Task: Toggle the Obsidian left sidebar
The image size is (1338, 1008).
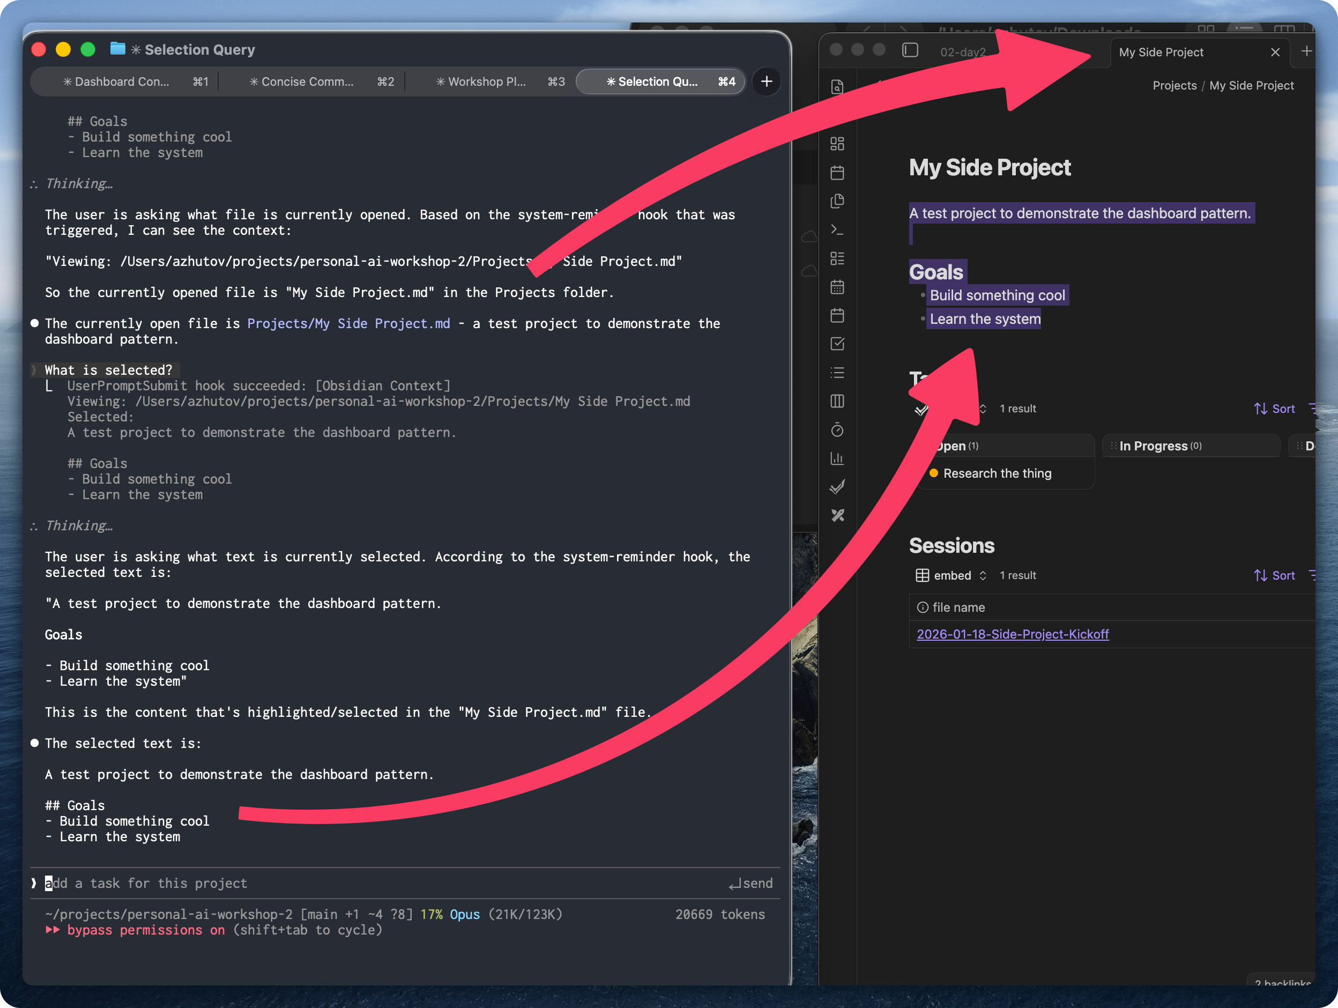Action: coord(910,50)
